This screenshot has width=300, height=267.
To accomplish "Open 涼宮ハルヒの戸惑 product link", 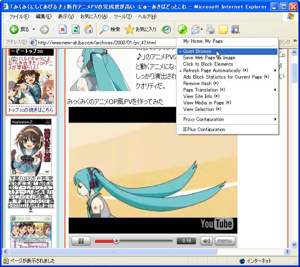I will [31, 194].
